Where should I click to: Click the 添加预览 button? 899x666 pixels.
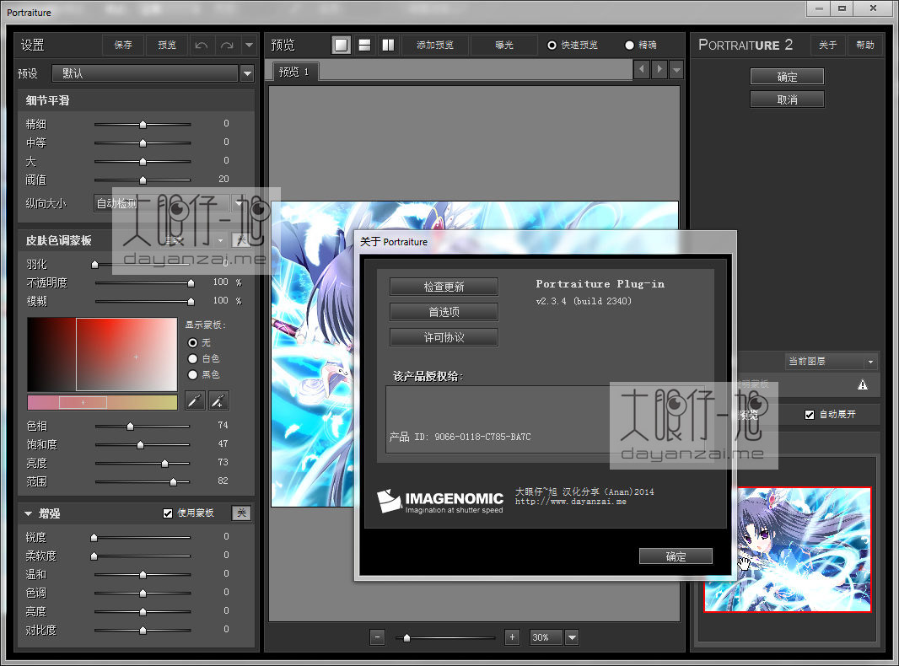(x=435, y=45)
